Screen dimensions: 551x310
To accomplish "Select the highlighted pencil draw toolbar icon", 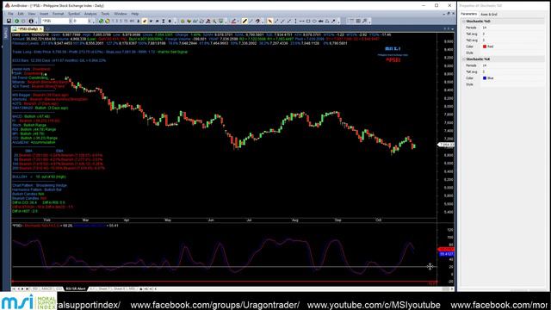I will (x=145, y=21).
